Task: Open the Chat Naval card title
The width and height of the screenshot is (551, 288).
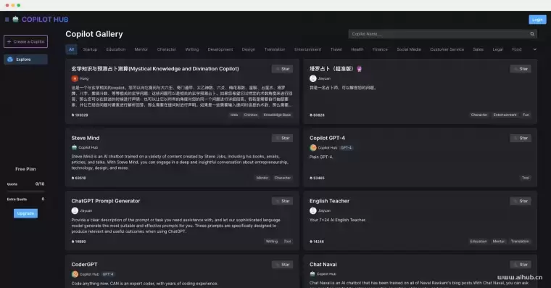Action: 323,265
